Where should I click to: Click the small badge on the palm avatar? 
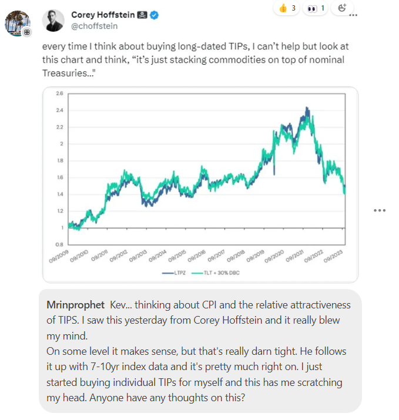coord(26,32)
